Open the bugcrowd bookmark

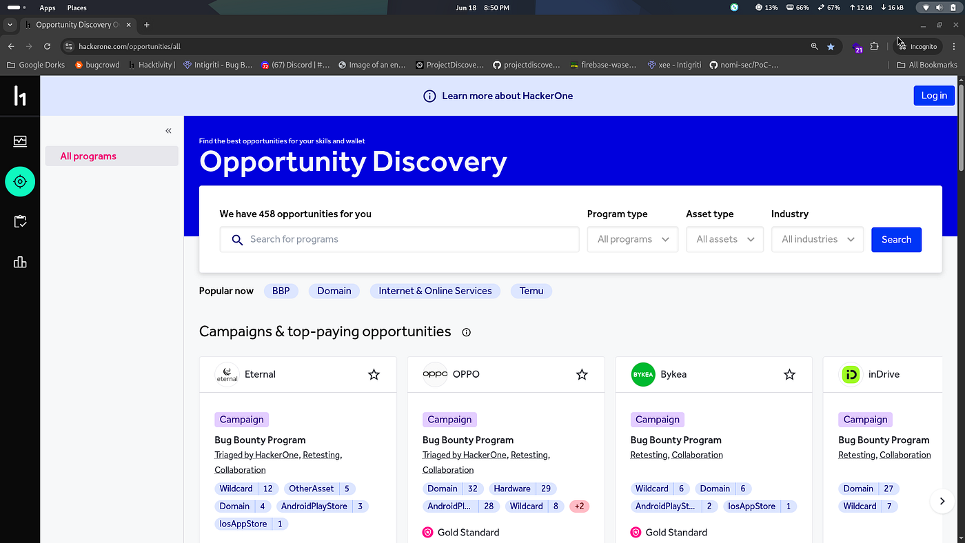[x=97, y=65]
